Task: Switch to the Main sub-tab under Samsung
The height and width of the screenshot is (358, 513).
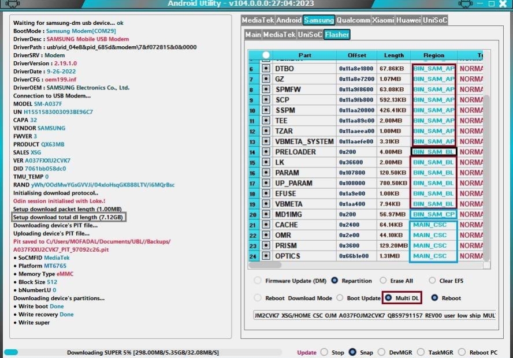Action: (x=253, y=35)
